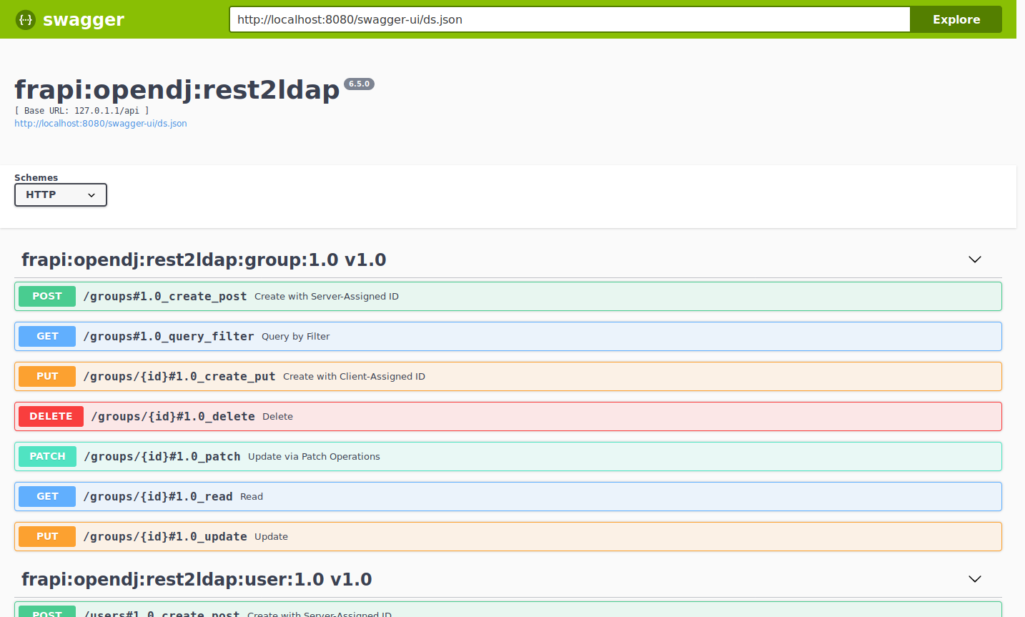Viewport: 1025px width, 617px height.
Task: Click the /groups/{id}#1.0_patch path text
Action: point(162,457)
